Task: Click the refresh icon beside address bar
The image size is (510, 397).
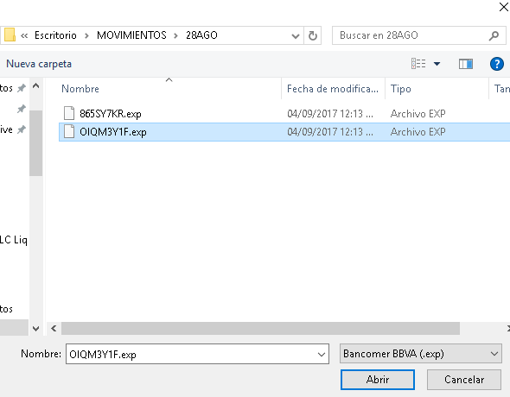Action: point(313,35)
